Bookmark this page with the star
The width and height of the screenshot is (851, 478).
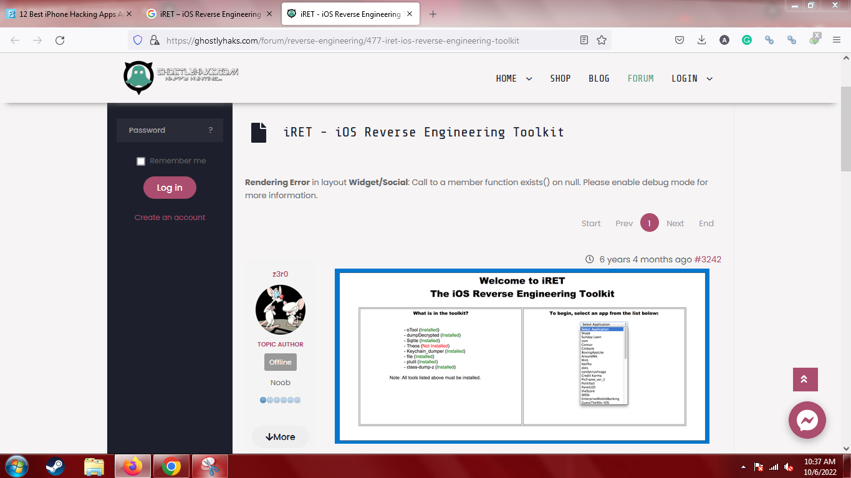pos(602,40)
